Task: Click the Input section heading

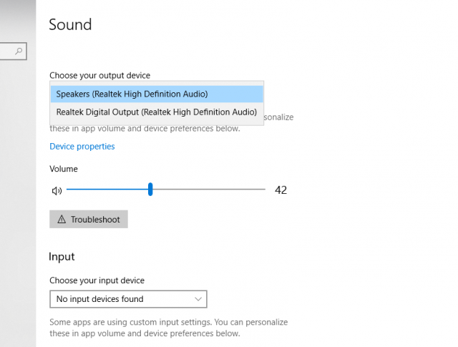Action: 62,257
